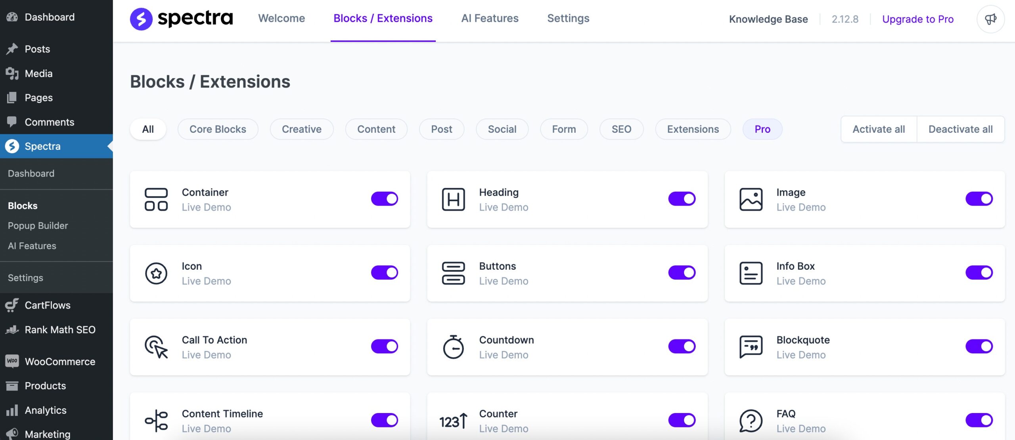Turn off the FAQ block toggle

[979, 420]
